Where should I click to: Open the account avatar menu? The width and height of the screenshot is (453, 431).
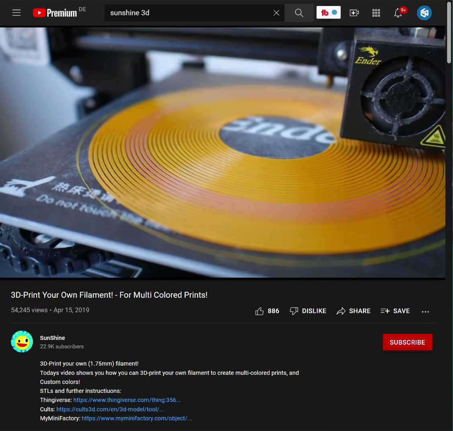tap(424, 13)
